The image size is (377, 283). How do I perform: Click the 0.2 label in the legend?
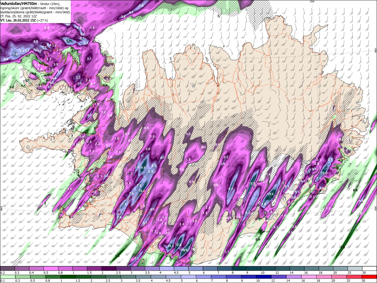pos(2,273)
